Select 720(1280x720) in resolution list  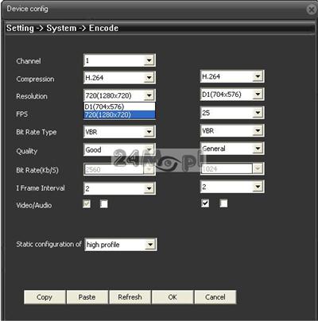coord(119,115)
